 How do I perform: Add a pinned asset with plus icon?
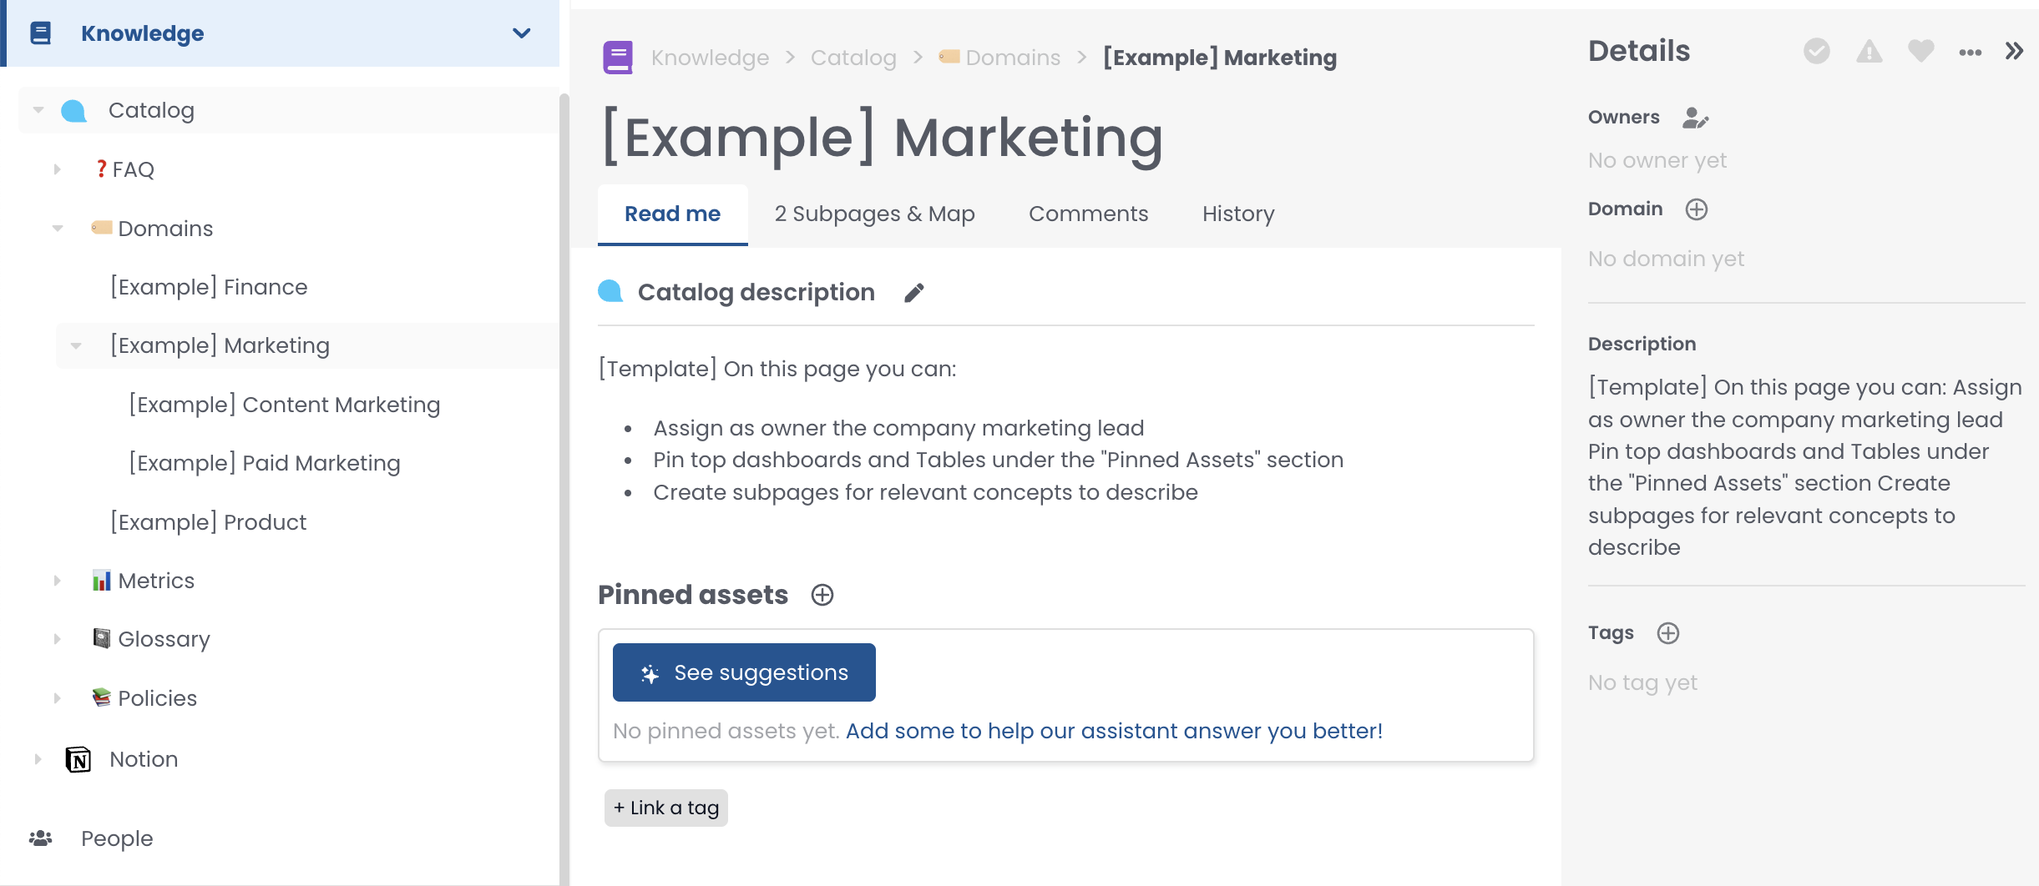click(822, 595)
